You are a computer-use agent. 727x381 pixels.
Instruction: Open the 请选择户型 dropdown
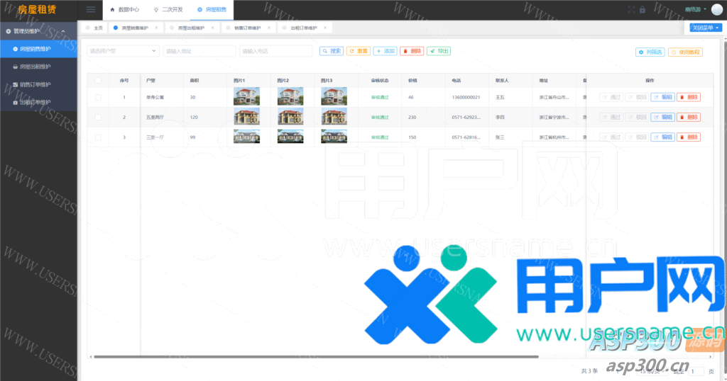coord(123,51)
